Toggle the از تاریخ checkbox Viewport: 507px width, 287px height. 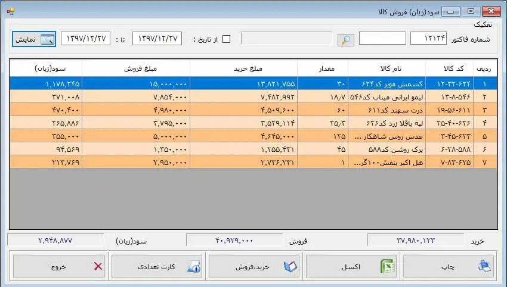point(227,39)
